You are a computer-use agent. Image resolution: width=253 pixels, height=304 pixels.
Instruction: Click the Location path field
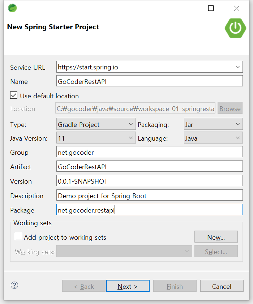[x=135, y=108]
